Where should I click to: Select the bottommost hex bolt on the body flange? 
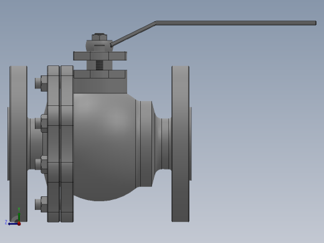pos(41,204)
